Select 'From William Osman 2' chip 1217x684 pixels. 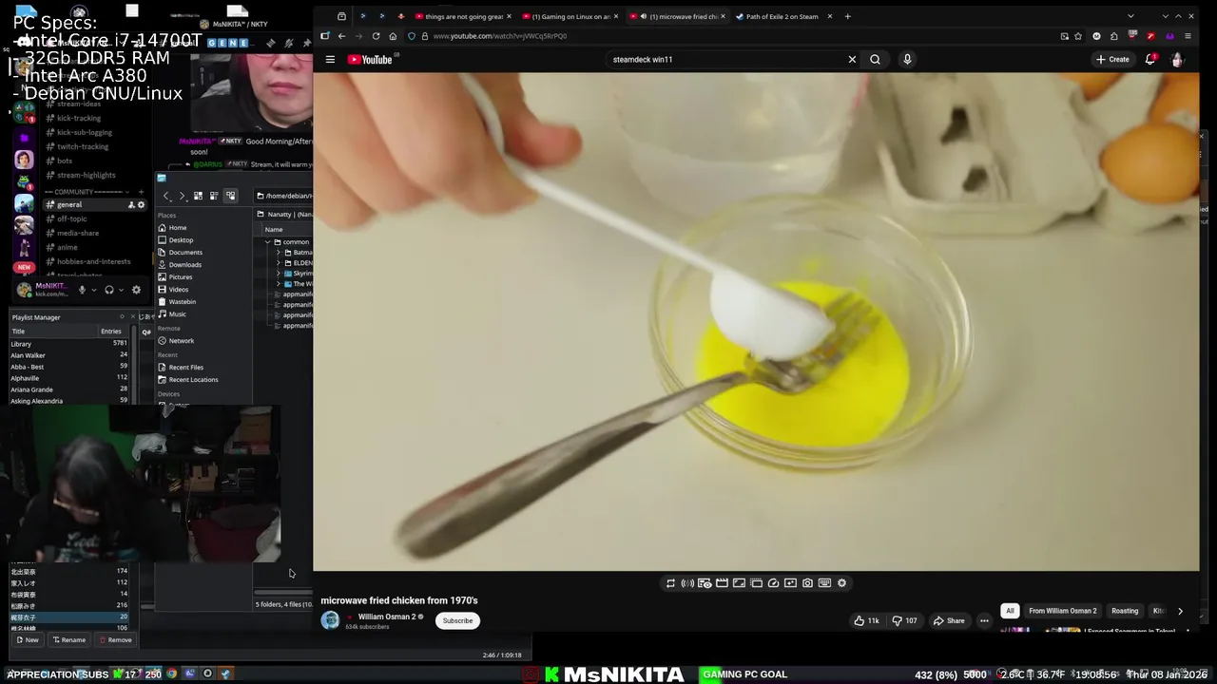click(1062, 611)
